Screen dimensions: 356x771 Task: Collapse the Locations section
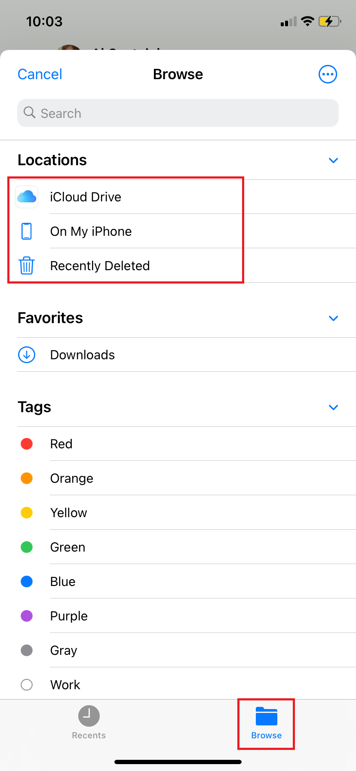coord(334,160)
